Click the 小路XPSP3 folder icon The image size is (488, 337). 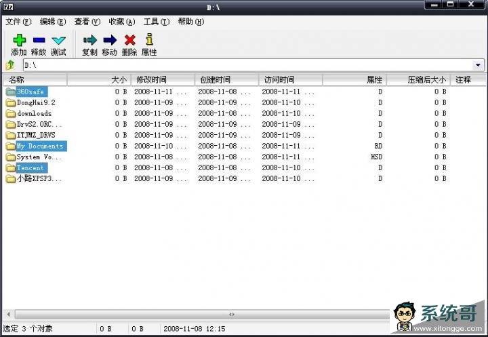tap(11, 179)
